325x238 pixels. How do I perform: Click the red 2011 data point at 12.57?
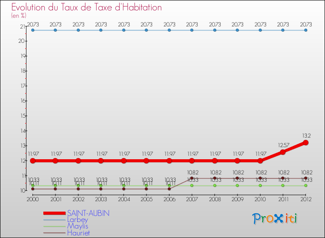[x=283, y=152]
